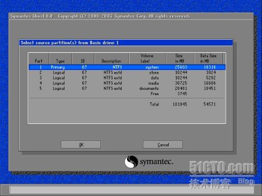Click the data size value 10451

click(210, 88)
